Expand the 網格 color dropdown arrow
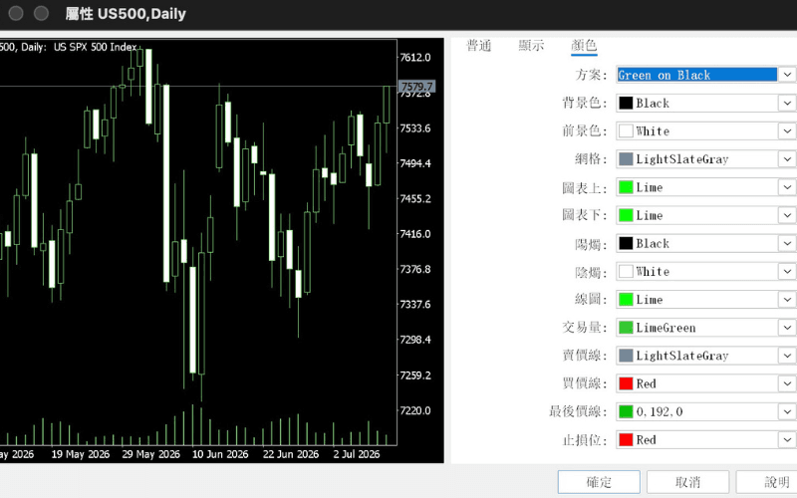Screen dimensions: 797x498 point(787,159)
